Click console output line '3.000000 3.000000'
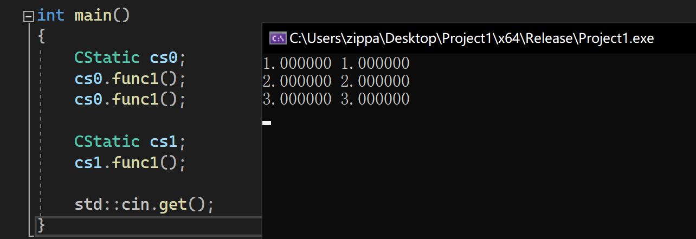Image resolution: width=696 pixels, height=239 pixels. click(336, 99)
